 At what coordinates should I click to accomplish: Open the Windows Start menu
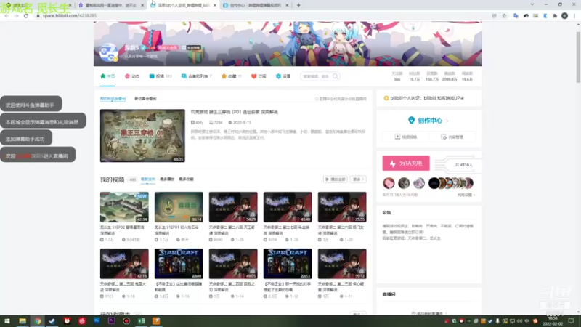coord(7,321)
